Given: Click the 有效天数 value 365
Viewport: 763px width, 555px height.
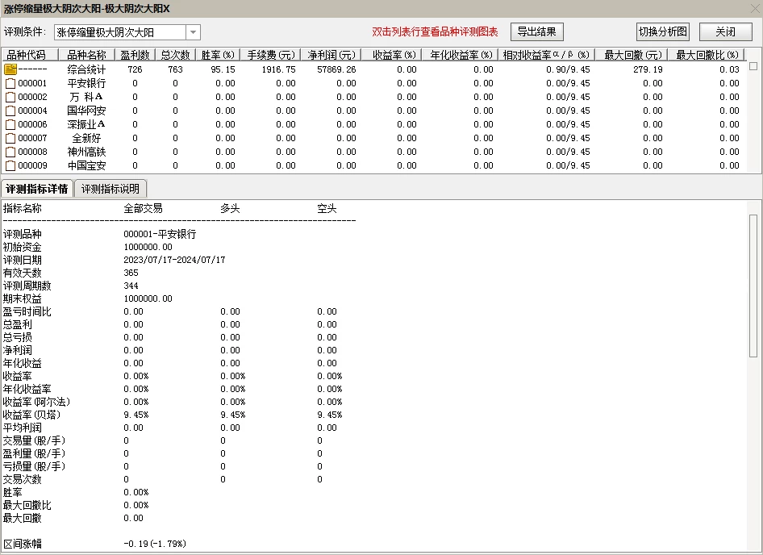Looking at the screenshot, I should click(x=131, y=273).
